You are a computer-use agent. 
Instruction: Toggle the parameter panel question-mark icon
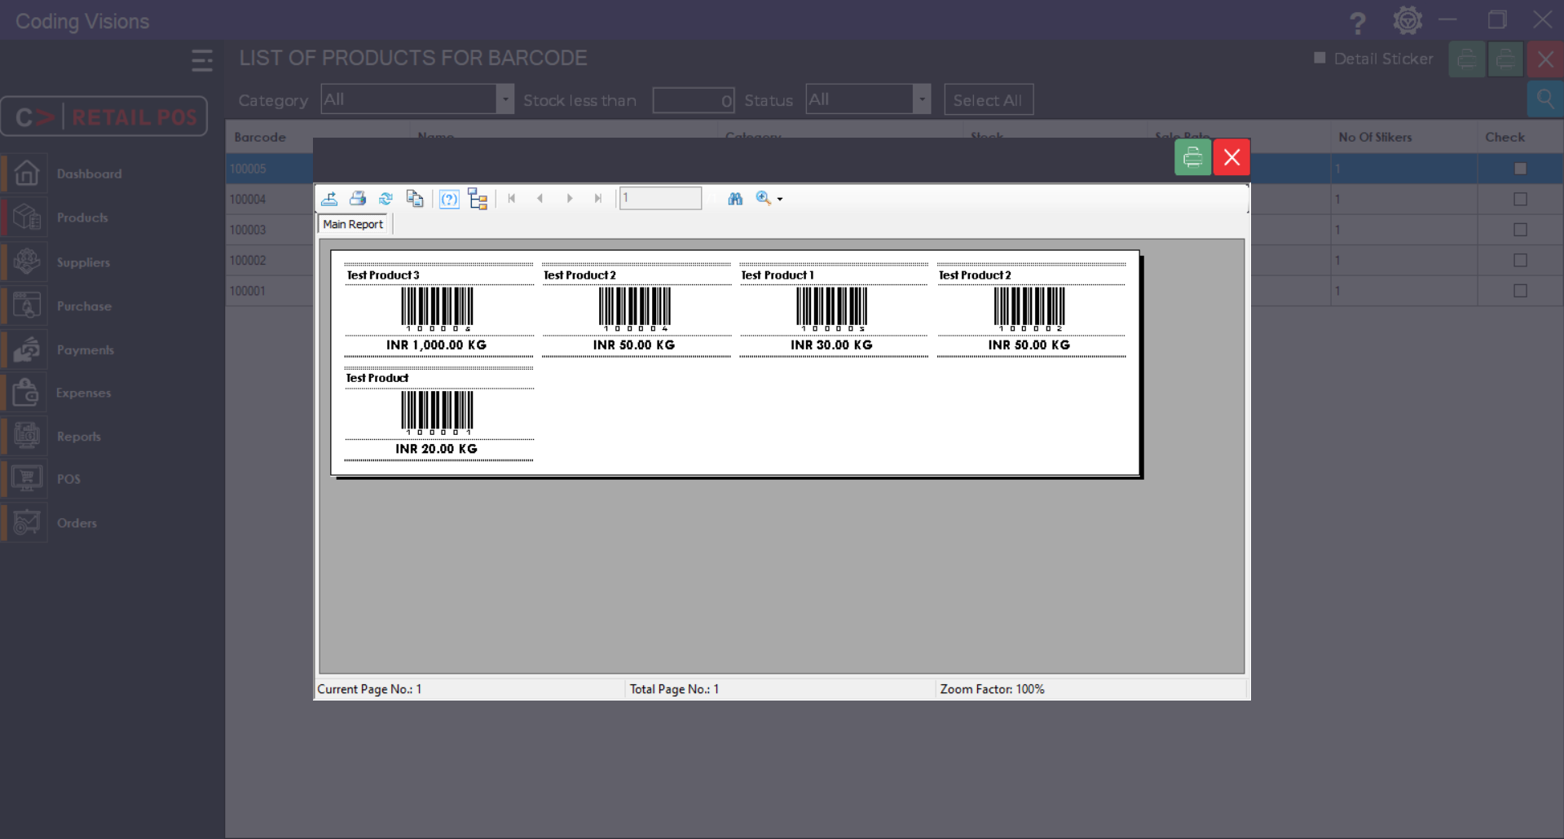(449, 199)
